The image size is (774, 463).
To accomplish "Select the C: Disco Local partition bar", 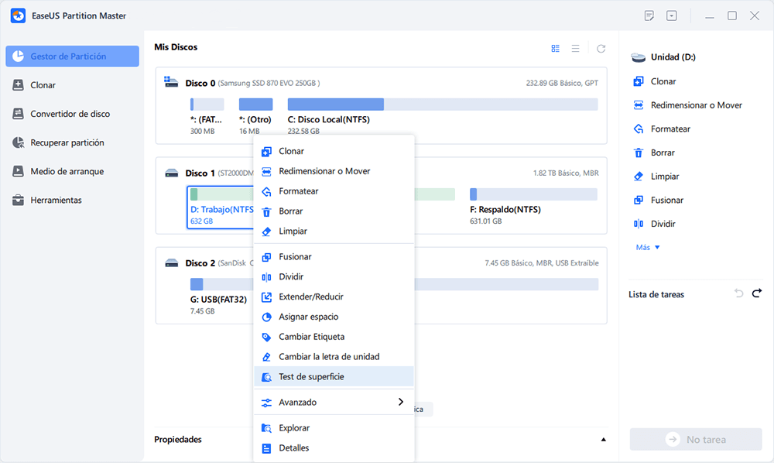I will (x=443, y=105).
